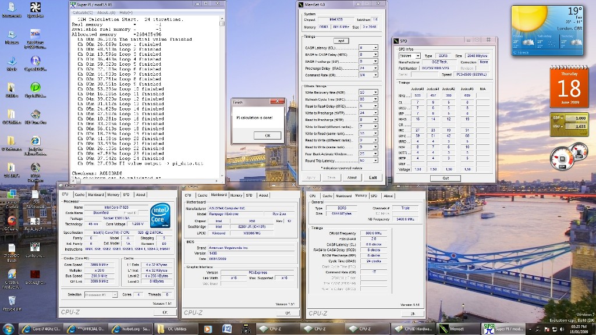
Task: Click OK in left CPU-Z window
Action: (x=165, y=312)
